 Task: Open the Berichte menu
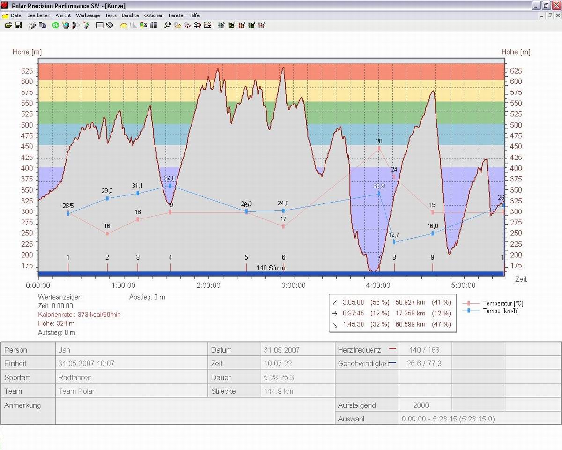click(130, 15)
